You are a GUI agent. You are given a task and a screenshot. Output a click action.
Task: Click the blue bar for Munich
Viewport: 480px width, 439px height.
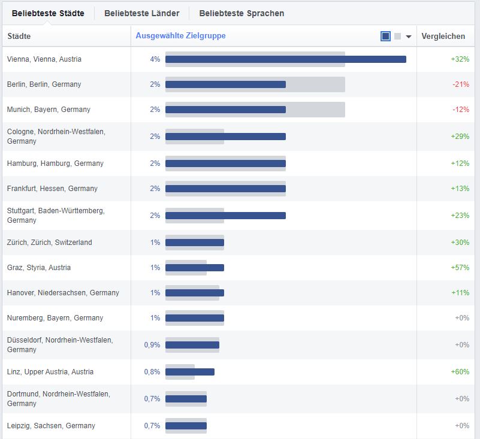[225, 110]
